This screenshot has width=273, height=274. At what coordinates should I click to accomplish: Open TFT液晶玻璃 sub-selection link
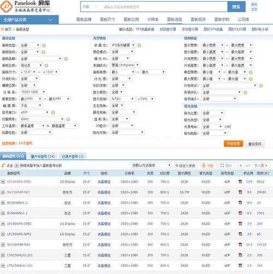[x=145, y=29]
